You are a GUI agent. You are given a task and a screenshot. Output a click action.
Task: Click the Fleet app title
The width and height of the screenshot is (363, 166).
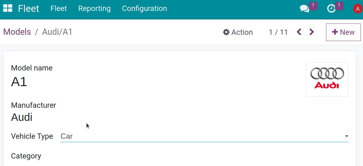[x=29, y=8]
